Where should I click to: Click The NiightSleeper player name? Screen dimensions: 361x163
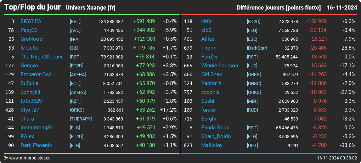coord(41,57)
